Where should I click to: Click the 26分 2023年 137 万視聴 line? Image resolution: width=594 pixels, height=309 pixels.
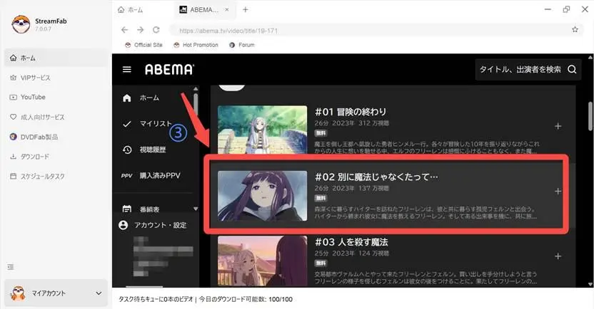[x=351, y=188]
